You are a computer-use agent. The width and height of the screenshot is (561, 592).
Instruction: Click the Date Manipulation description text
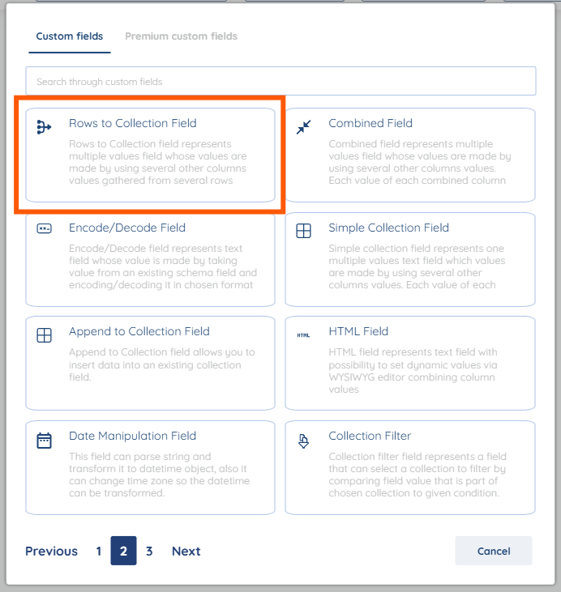click(159, 475)
